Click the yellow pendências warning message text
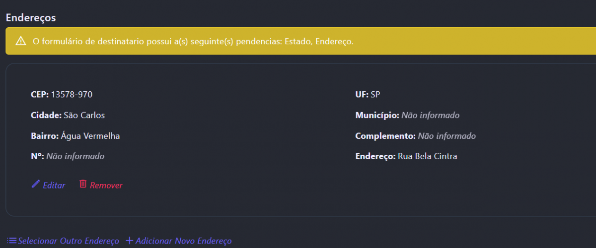Screen dimensions: 596x248 pos(193,41)
